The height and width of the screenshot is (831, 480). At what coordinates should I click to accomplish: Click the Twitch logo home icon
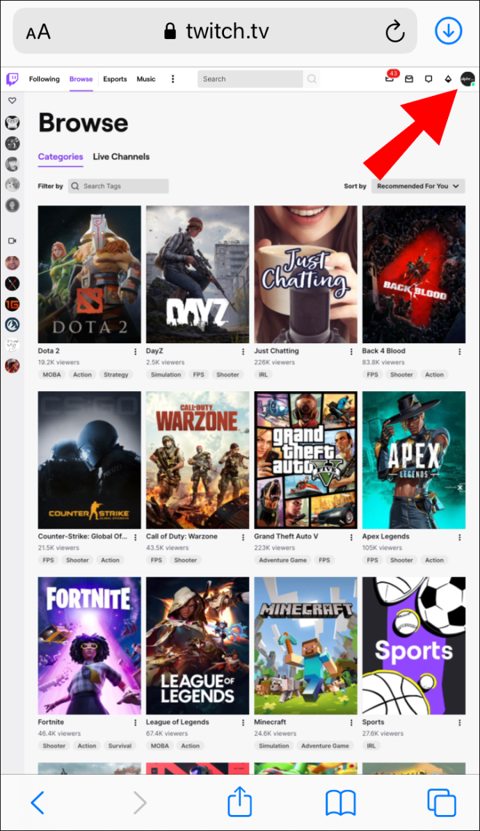tap(13, 79)
